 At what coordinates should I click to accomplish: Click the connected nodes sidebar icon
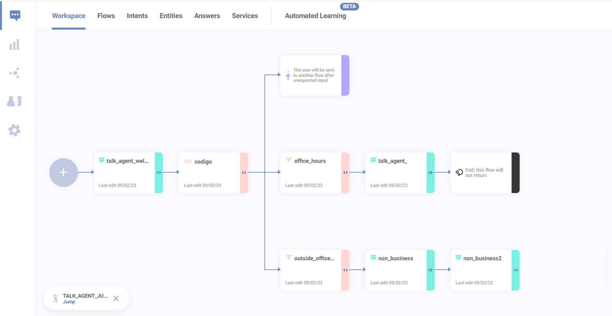(x=14, y=73)
